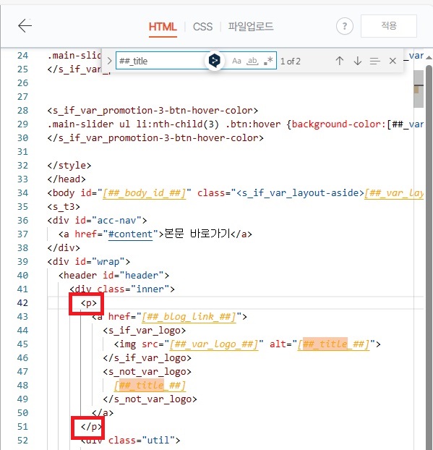The image size is (433, 450).
Task: Click <header id="header"> on line 40
Action: [113, 276]
